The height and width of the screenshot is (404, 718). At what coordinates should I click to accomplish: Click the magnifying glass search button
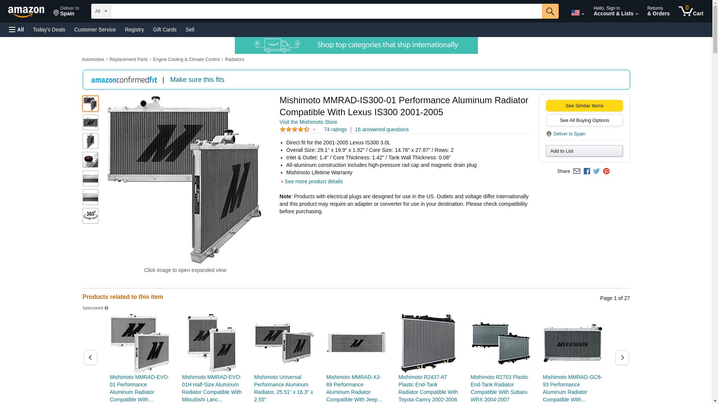point(550,11)
